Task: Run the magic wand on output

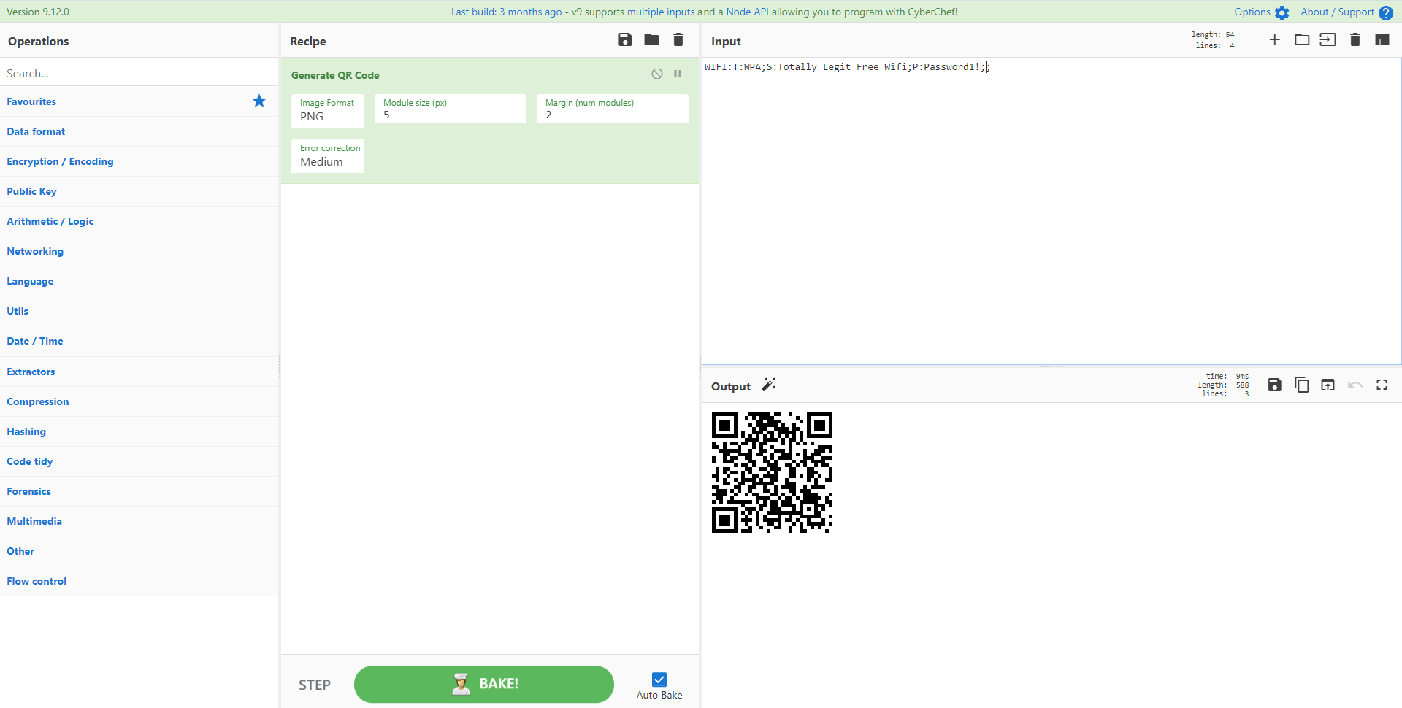Action: 769,385
